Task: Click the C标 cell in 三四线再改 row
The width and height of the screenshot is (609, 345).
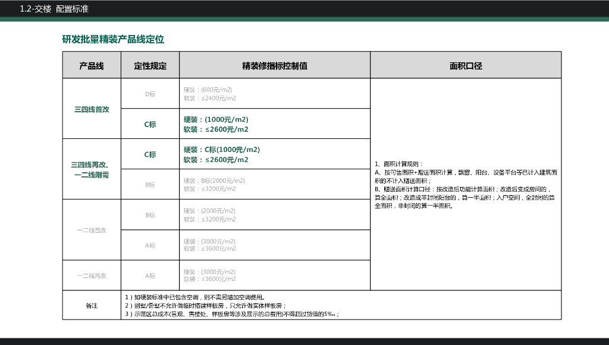Action: click(150, 154)
